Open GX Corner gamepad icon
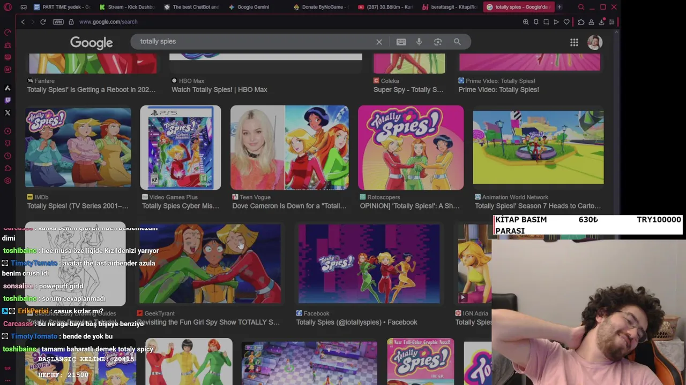The width and height of the screenshot is (686, 385). click(x=24, y=7)
